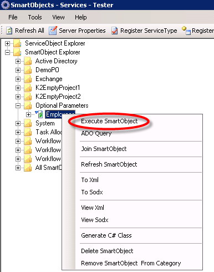The height and width of the screenshot is (272, 214).
Task: Open the Help menu
Action: [81, 17]
